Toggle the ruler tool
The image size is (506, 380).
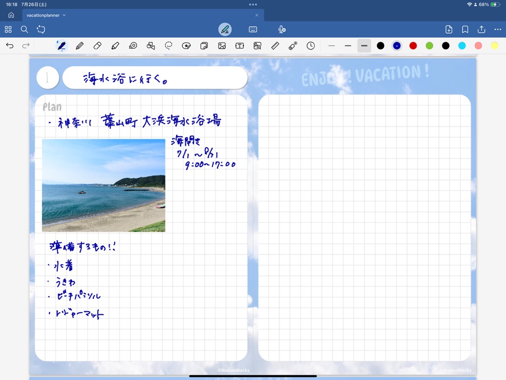tap(275, 46)
